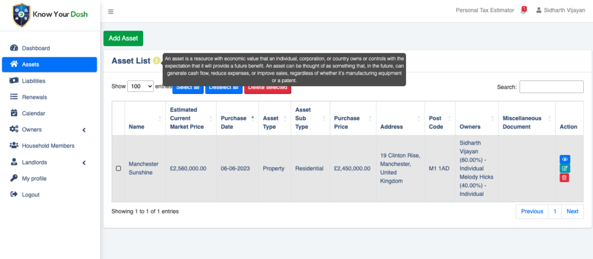Sort table by Purchase Date column

(237, 119)
